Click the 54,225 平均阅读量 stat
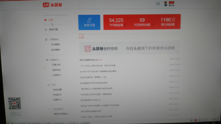This screenshot has width=221, height=124. (116, 22)
